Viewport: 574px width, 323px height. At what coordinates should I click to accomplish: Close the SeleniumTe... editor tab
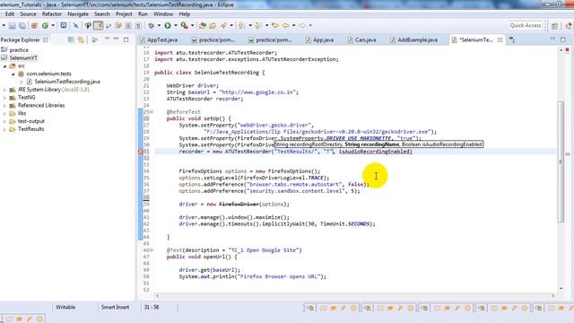[500, 39]
